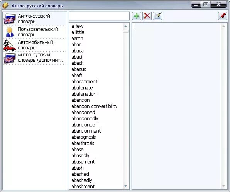Select the word 'abalienate'
This screenshot has width=230, height=192.
point(82,88)
